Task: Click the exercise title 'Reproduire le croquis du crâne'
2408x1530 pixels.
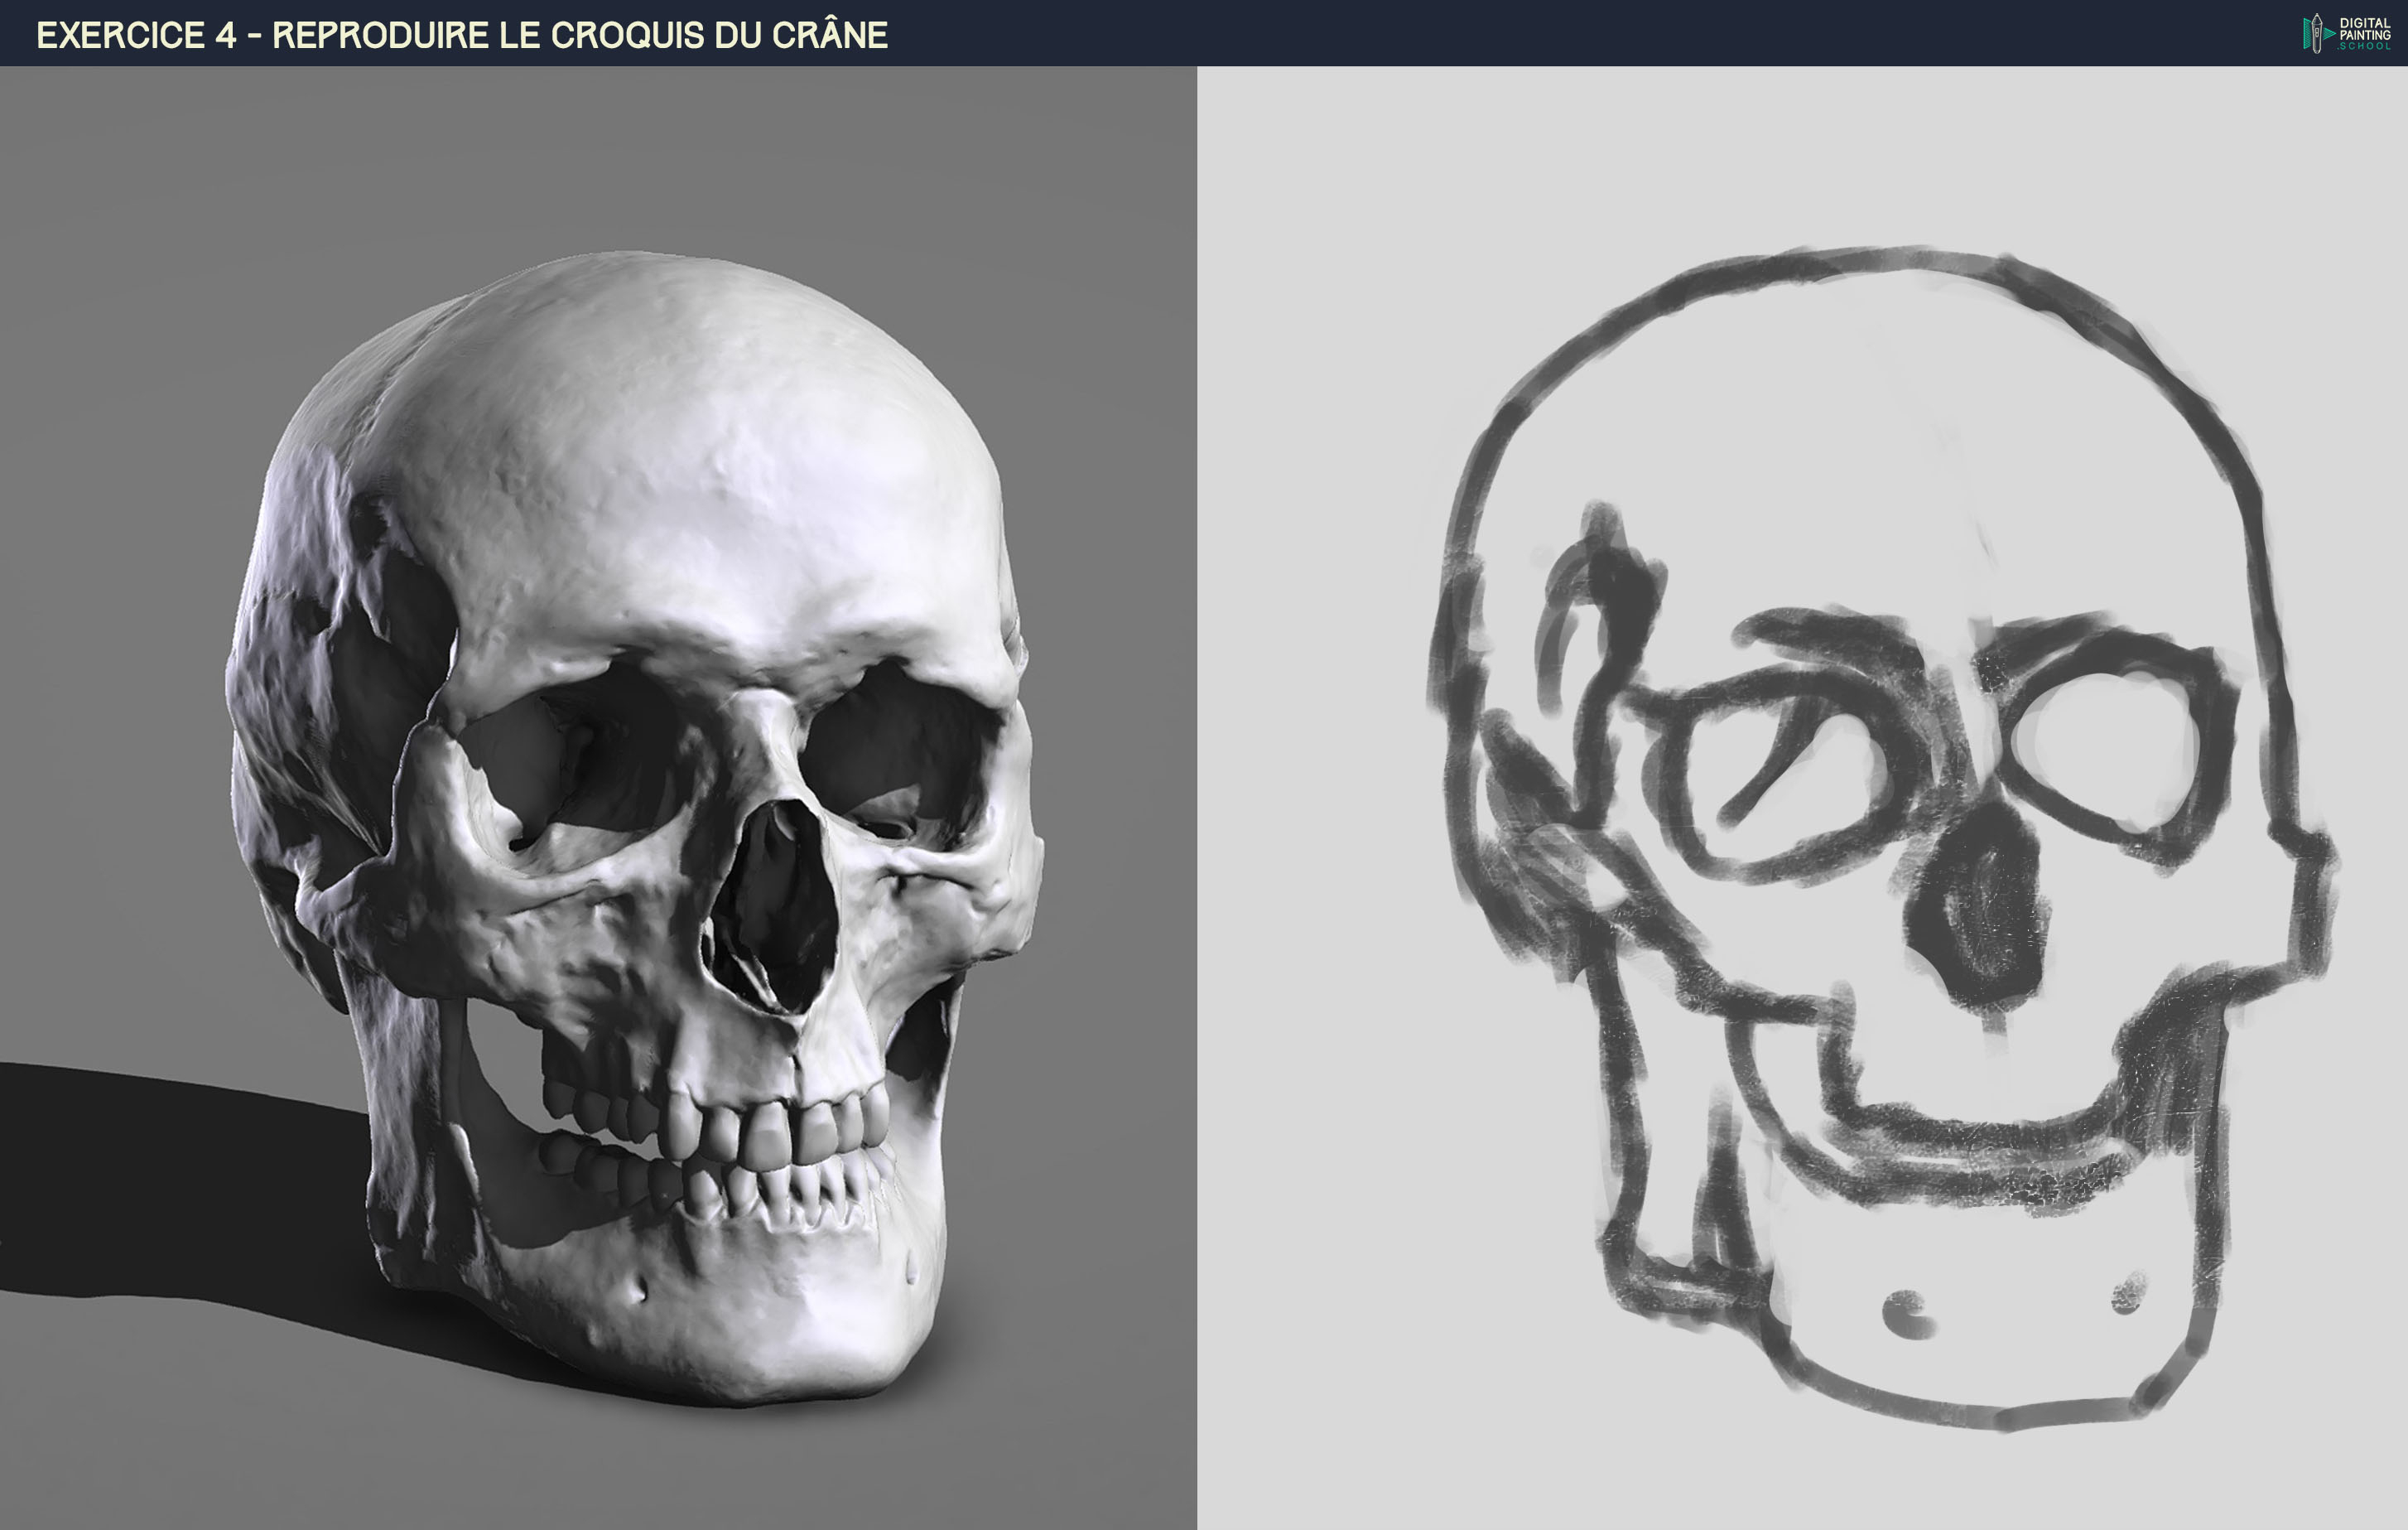Action: point(580,35)
